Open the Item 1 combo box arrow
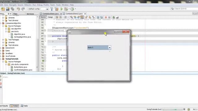This screenshot has height=111, width=198. point(110,47)
